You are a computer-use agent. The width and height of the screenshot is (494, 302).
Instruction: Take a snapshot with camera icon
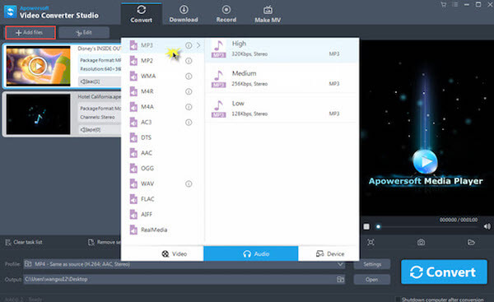pos(421,242)
